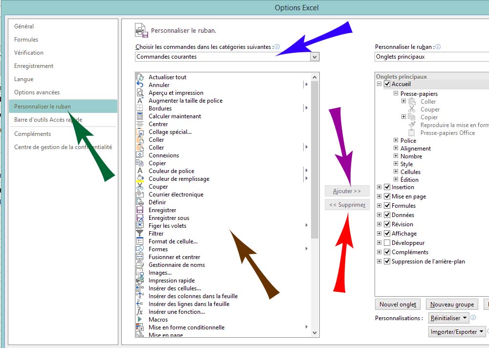Select the Bordures grid icon

140,108
